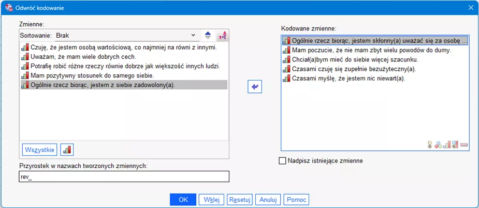The image size is (479, 208).
Task: Select variable 'Czuję, że jestem osobą wartościową'
Action: (x=124, y=47)
